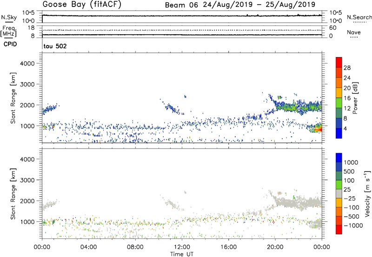
Task: Click the 'Slant Range [km]' label of the power panel
Action: coord(13,98)
